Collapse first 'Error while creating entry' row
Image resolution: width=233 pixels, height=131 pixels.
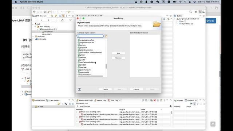[77, 112]
